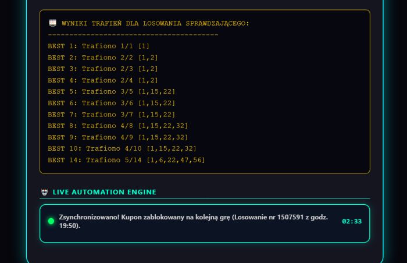Click the line BEST 3: Trafiono 2/3
Viewport: 407px width, 263px height.
[x=103, y=69]
